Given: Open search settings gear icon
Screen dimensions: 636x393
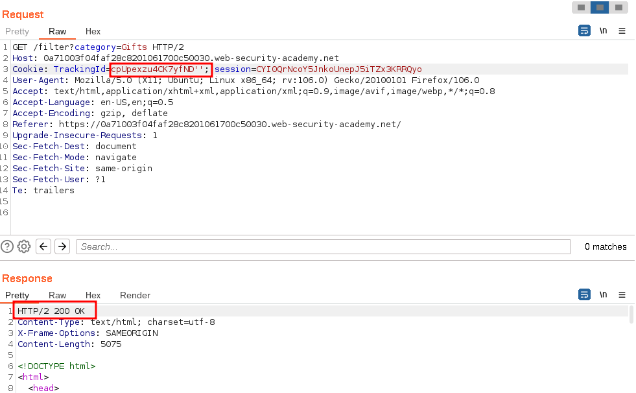Looking at the screenshot, I should pos(24,246).
